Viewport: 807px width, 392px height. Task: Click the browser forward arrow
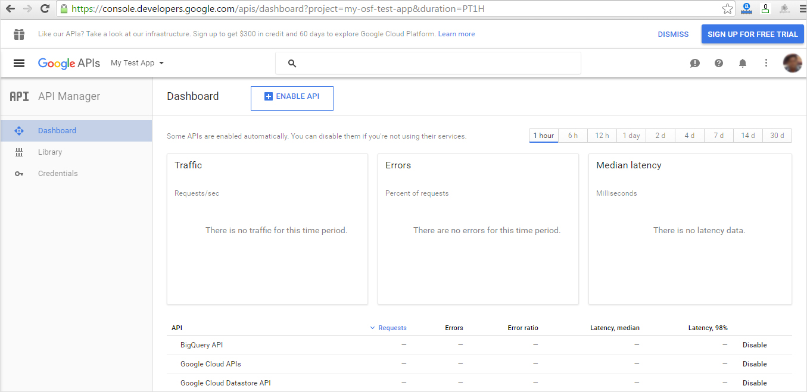click(x=27, y=9)
